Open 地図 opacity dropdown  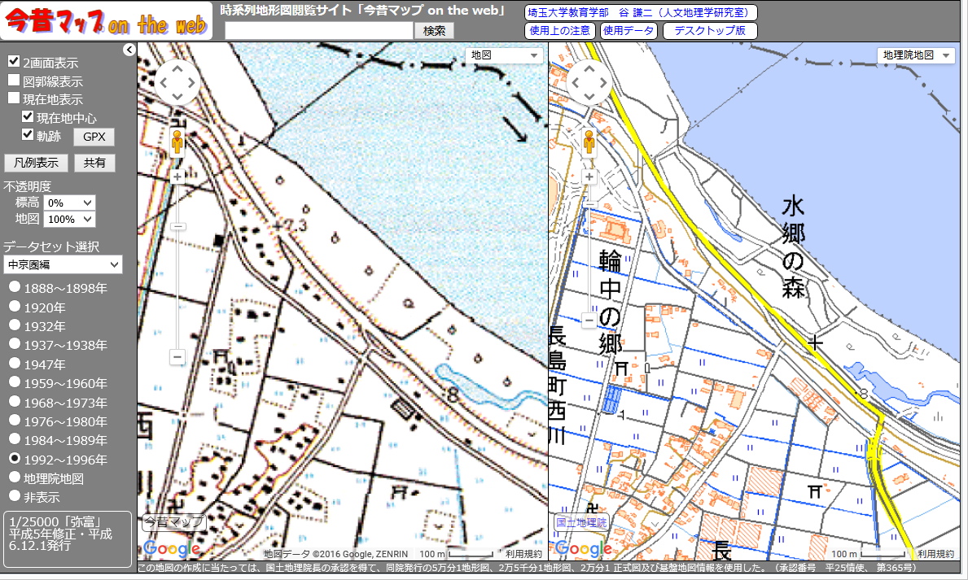(69, 219)
